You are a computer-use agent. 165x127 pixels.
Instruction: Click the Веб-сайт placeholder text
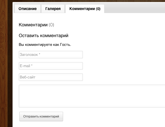coord(28,77)
